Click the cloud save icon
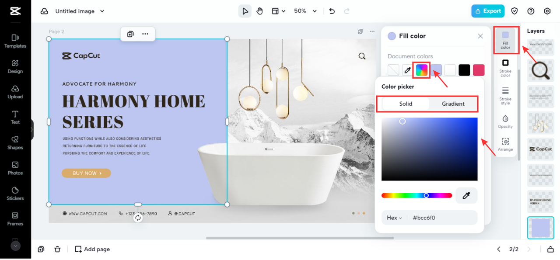 pyautogui.click(x=44, y=11)
